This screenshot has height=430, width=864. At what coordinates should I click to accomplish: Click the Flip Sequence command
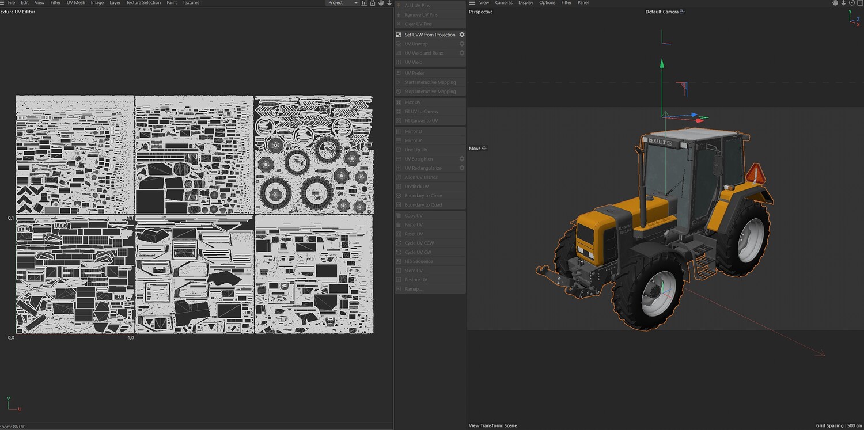point(430,261)
